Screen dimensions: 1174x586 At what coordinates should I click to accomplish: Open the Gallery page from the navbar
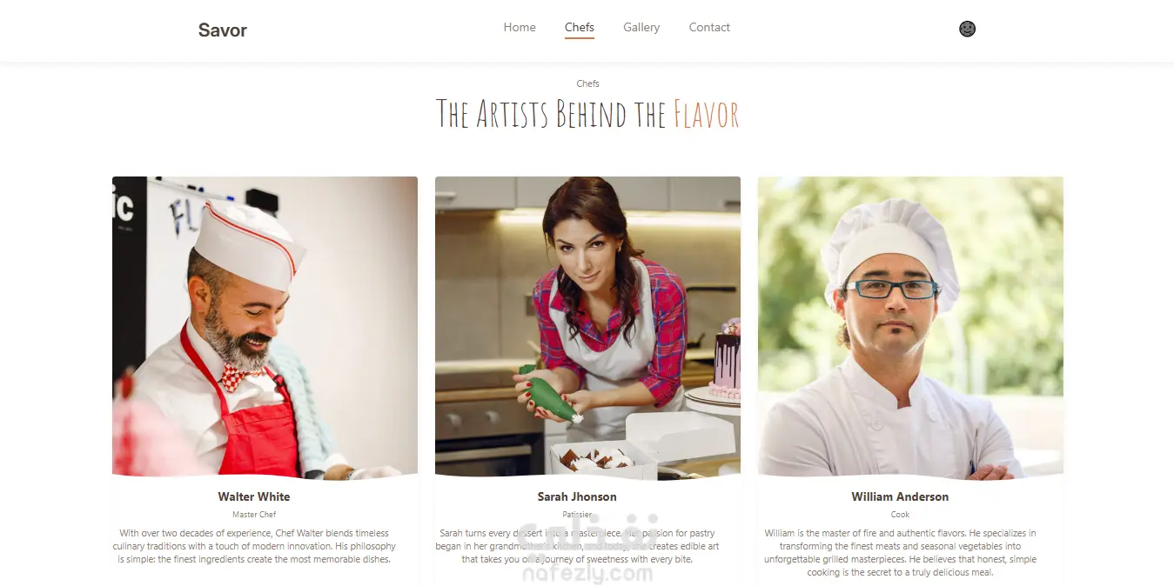coord(641,28)
